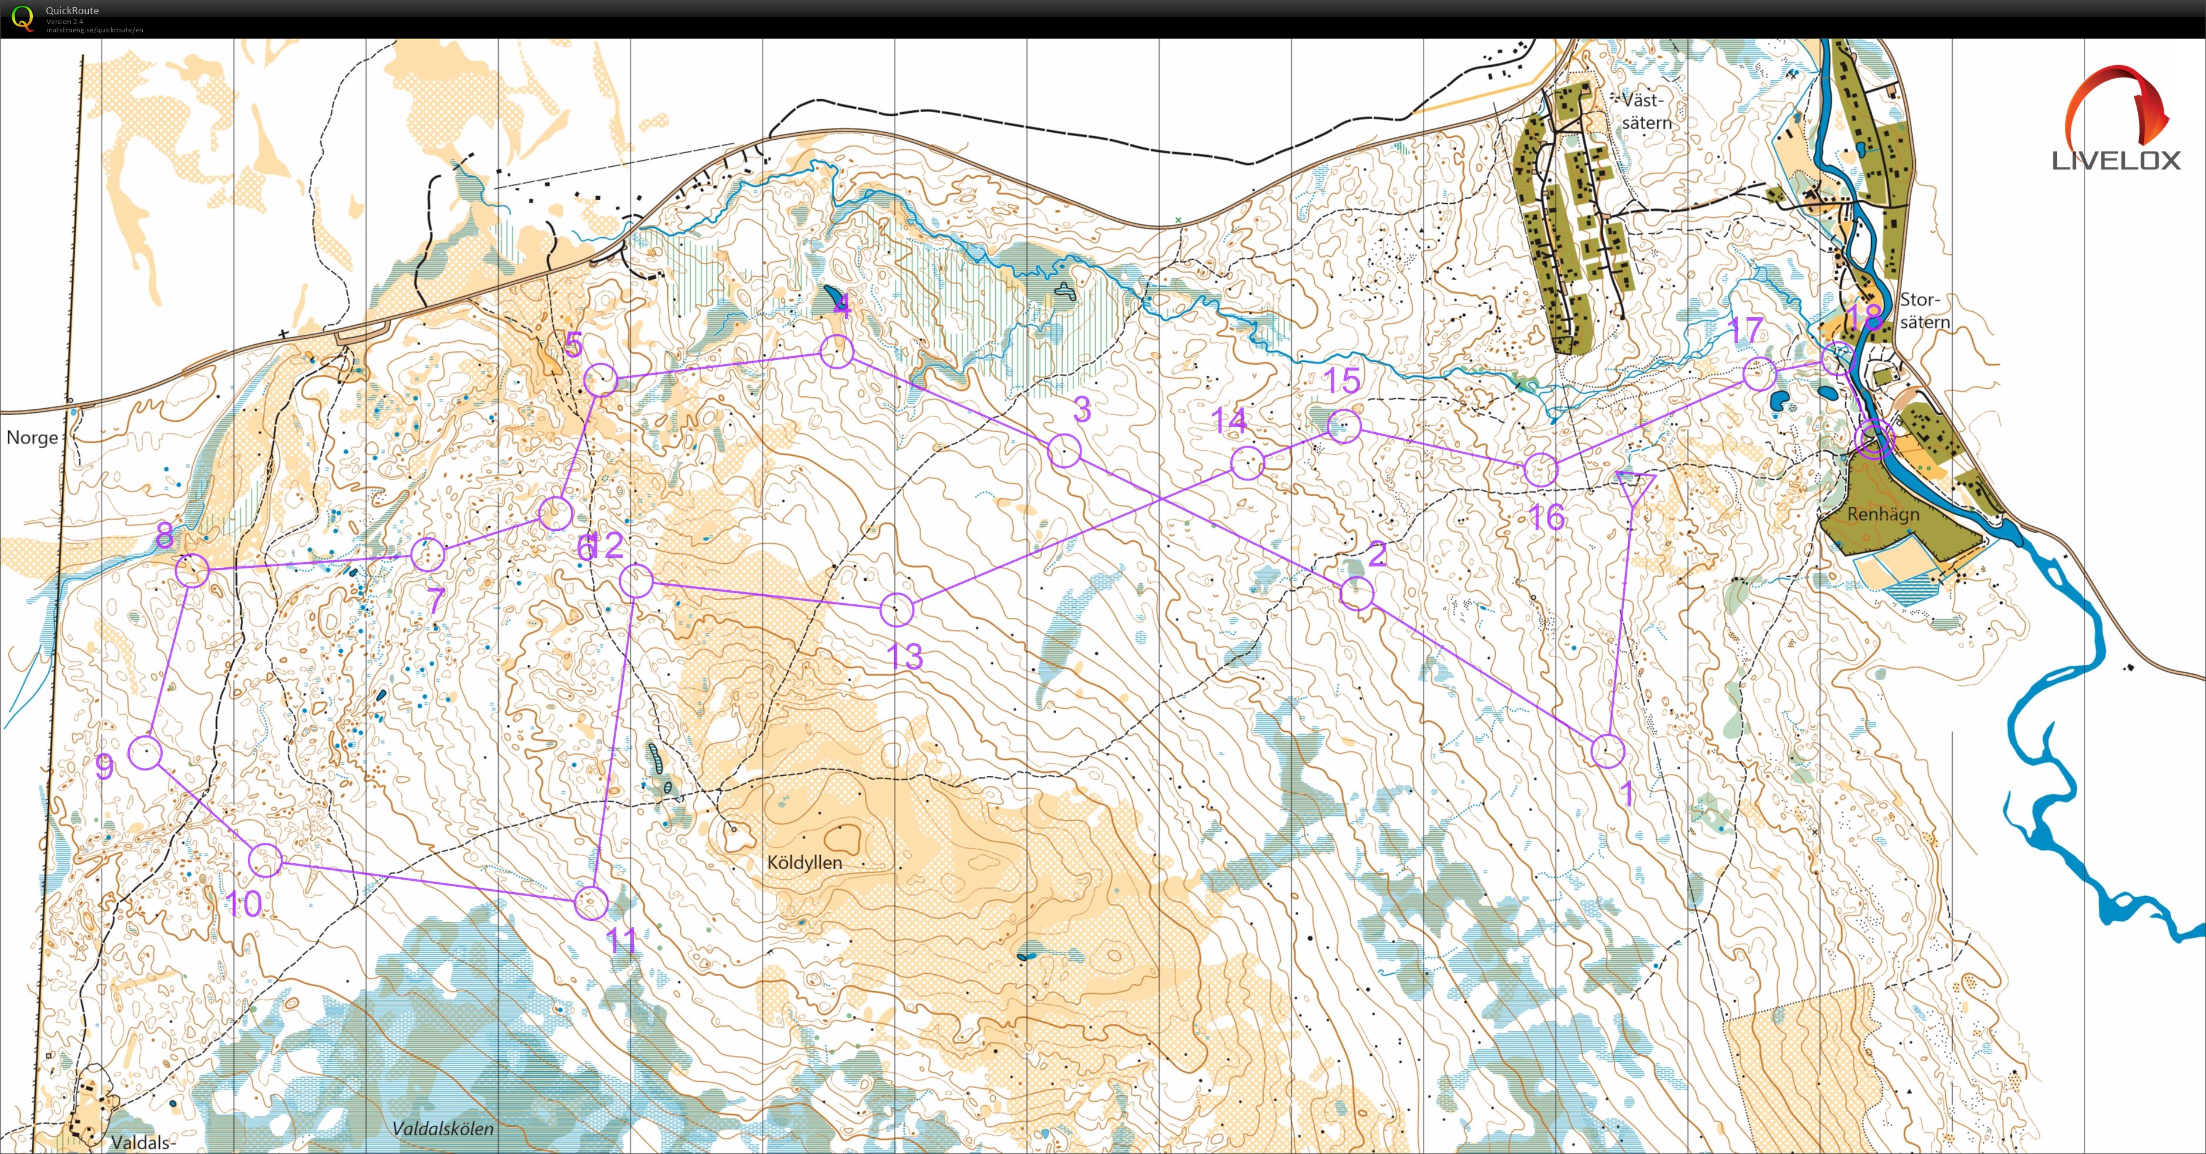Click the Version 2.4 label
The image size is (2206, 1154).
pyautogui.click(x=65, y=21)
